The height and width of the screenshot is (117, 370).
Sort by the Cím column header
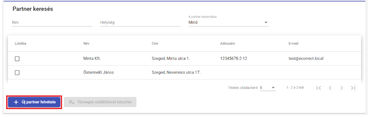pos(155,44)
